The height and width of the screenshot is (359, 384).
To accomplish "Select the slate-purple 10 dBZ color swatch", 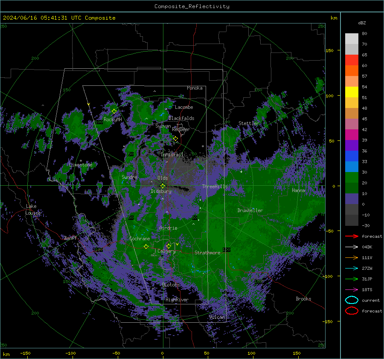I will [352, 199].
